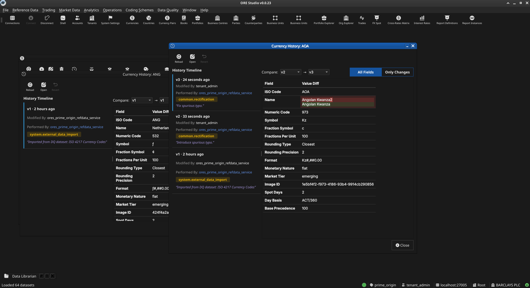The image size is (530, 288).
Task: Open Portfolio Explorer from the toolbar
Action: [x=324, y=20]
